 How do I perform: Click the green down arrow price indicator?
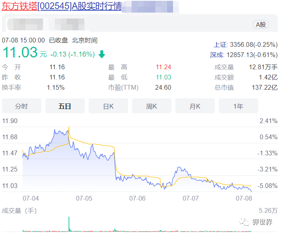pos(102,54)
